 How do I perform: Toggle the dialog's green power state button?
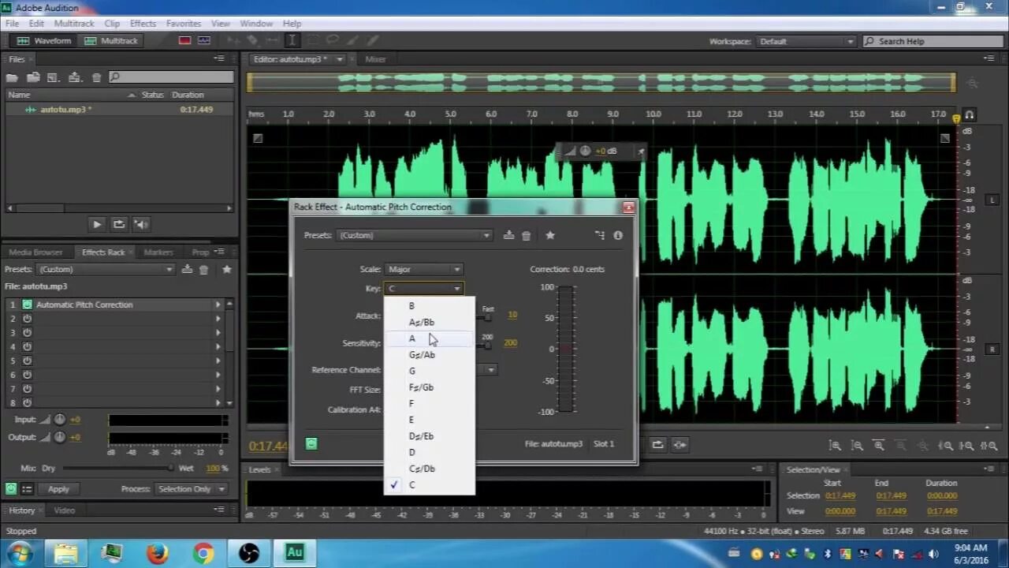point(311,443)
